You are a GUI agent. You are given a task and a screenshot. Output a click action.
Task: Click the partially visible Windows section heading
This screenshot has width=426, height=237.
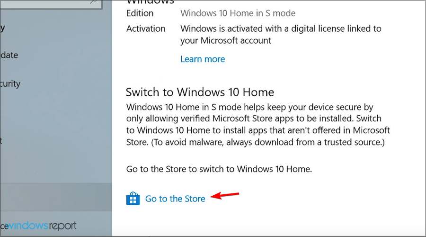pyautogui.click(x=150, y=2)
